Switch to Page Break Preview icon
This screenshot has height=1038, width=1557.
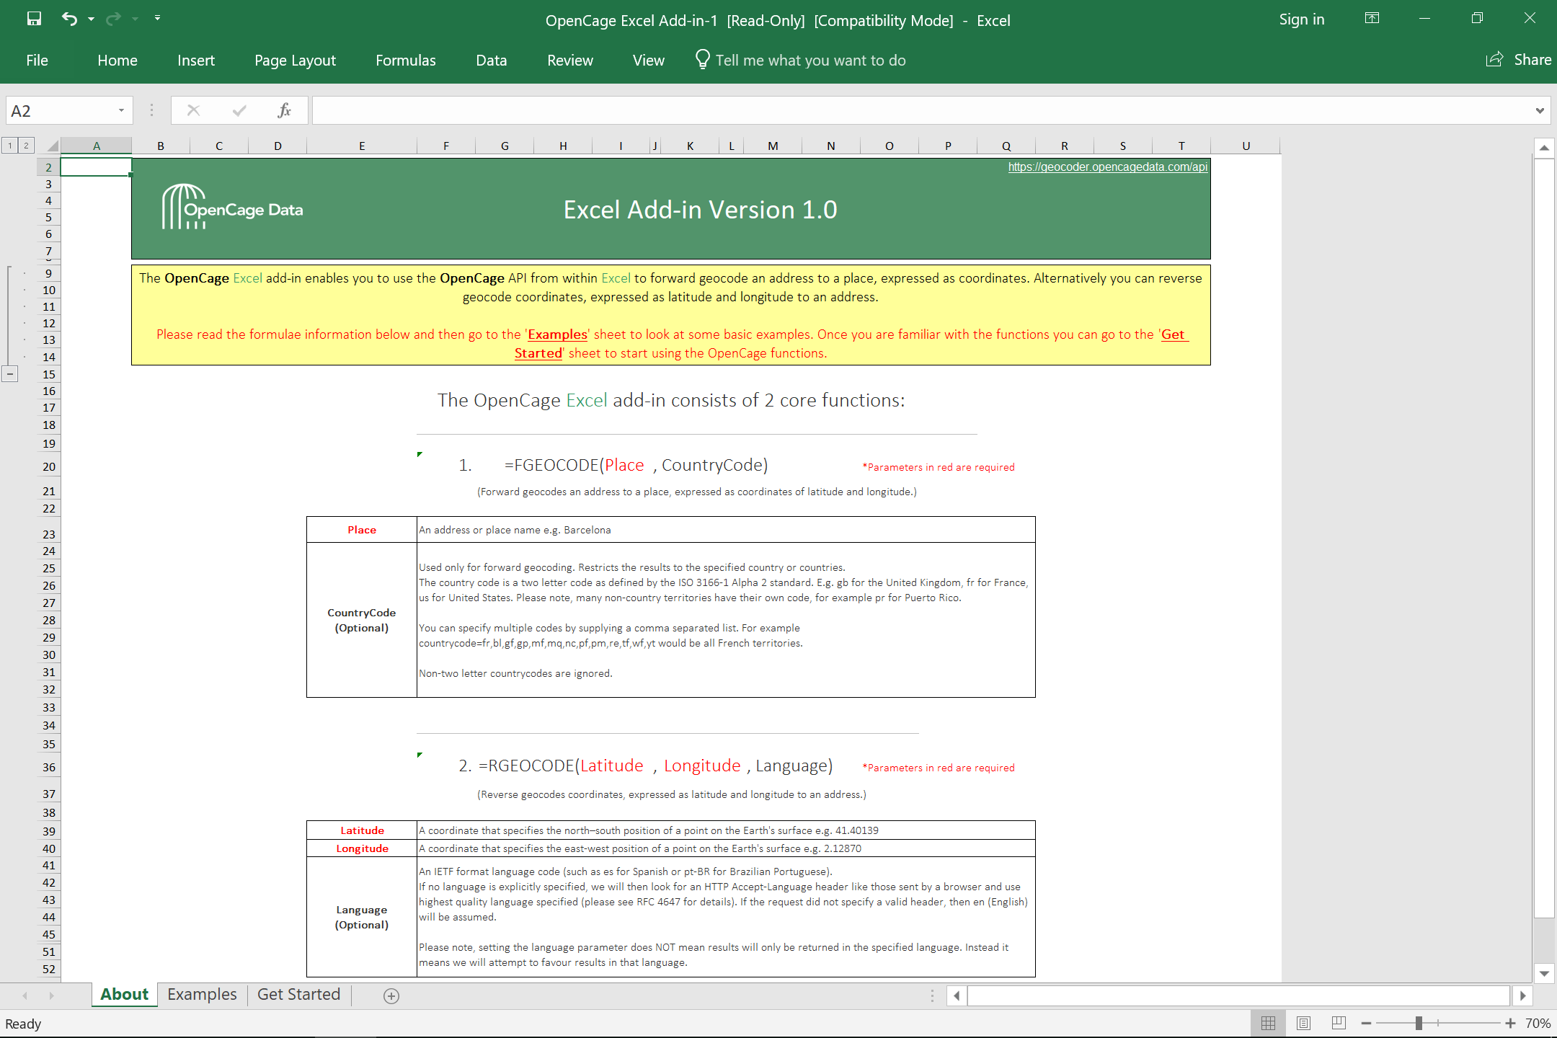click(x=1339, y=1023)
